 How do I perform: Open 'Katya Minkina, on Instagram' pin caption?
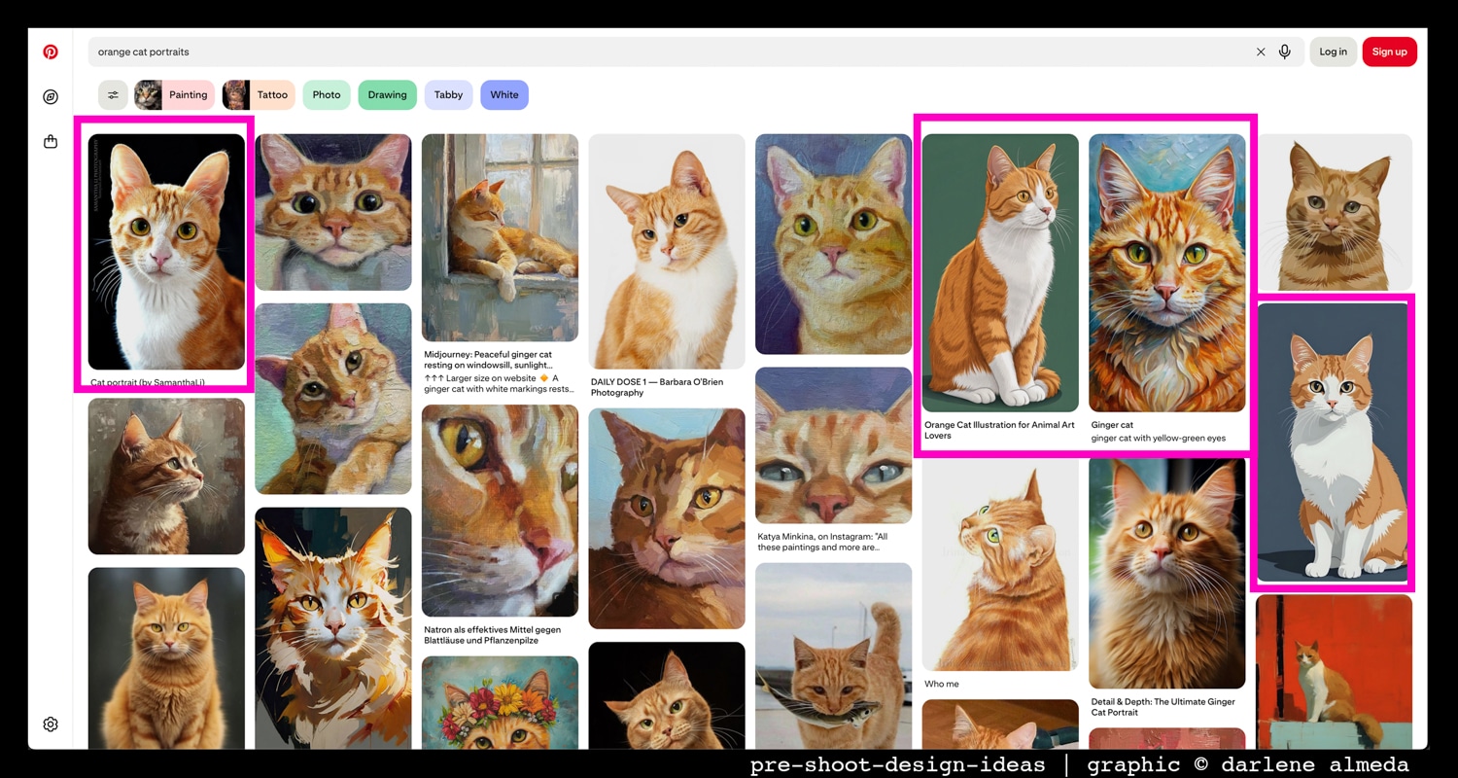click(822, 542)
